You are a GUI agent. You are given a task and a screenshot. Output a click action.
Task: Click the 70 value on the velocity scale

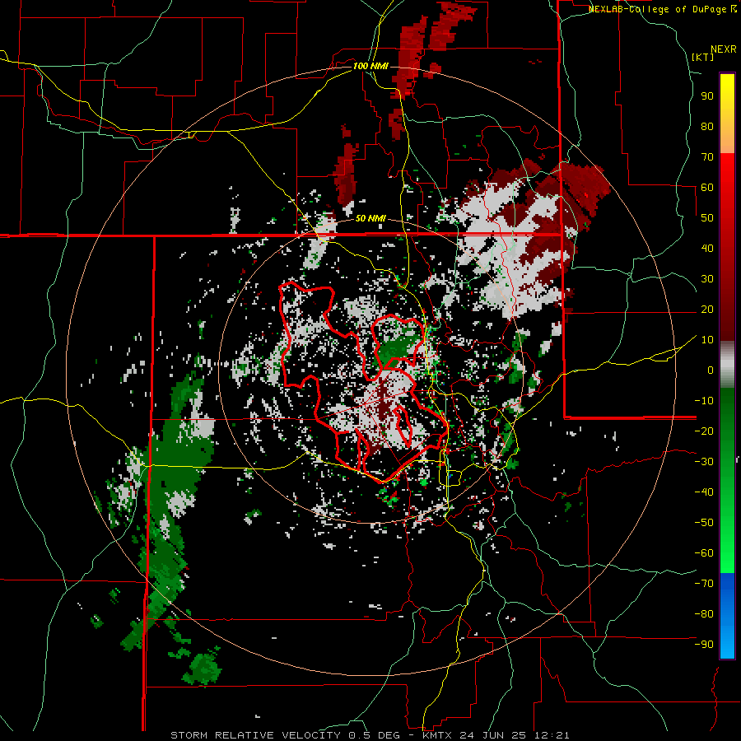tap(707, 157)
